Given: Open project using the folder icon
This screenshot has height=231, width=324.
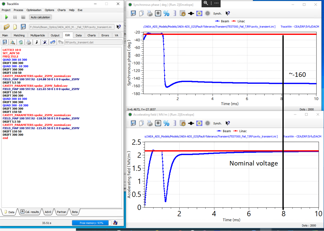Looking at the screenshot, I should point(7,27).
